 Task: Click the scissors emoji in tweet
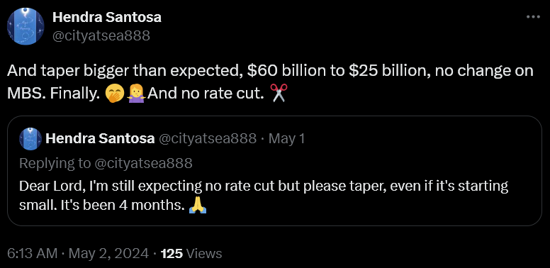[x=279, y=94]
